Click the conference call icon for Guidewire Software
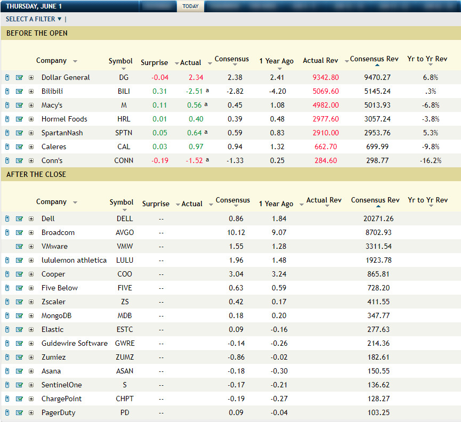Viewport: 461px width, 422px height. (x=7, y=343)
